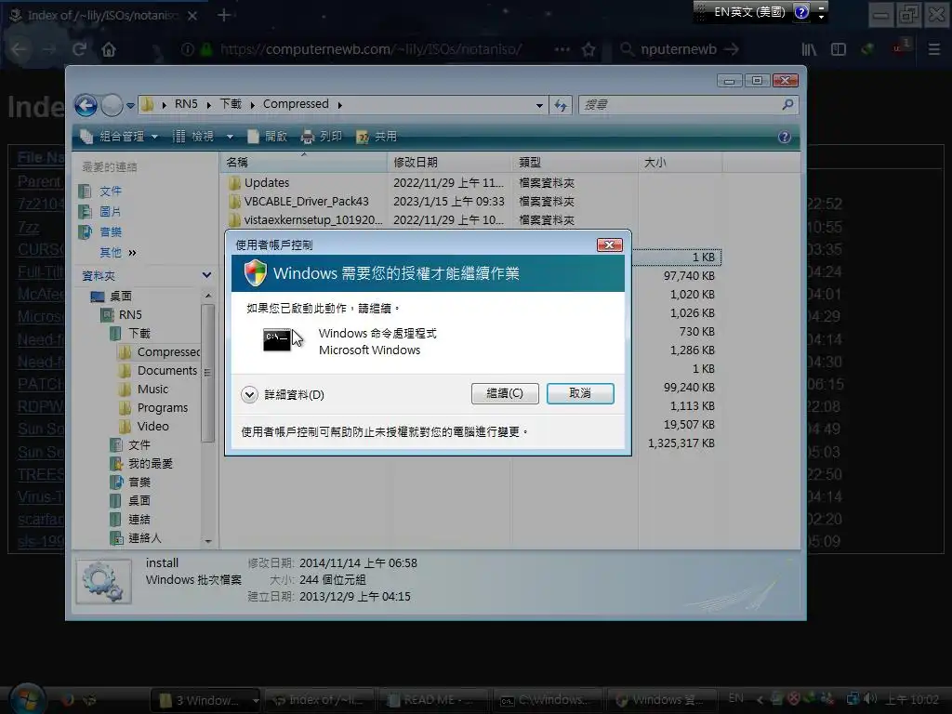Sort by 名稱 name column header
The width and height of the screenshot is (952, 714).
[x=303, y=162]
